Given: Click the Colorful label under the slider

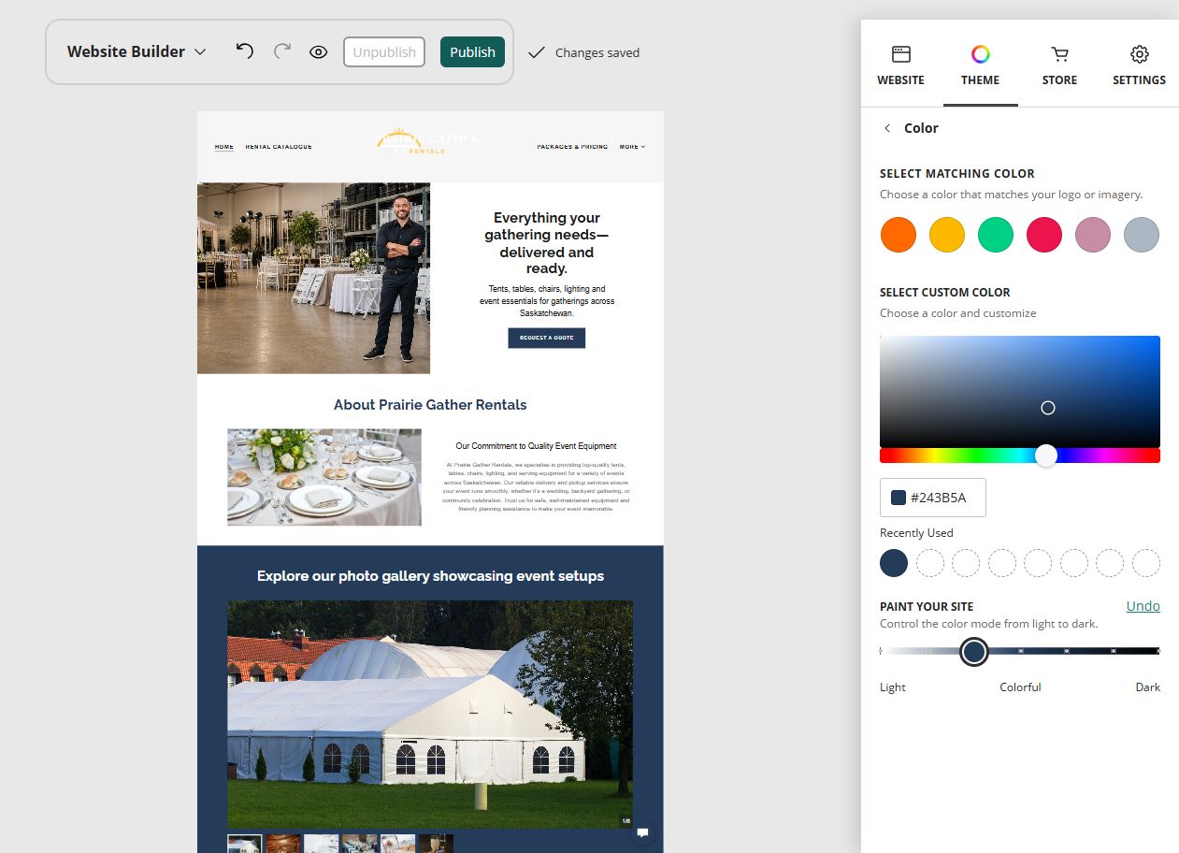Looking at the screenshot, I should 1020,687.
